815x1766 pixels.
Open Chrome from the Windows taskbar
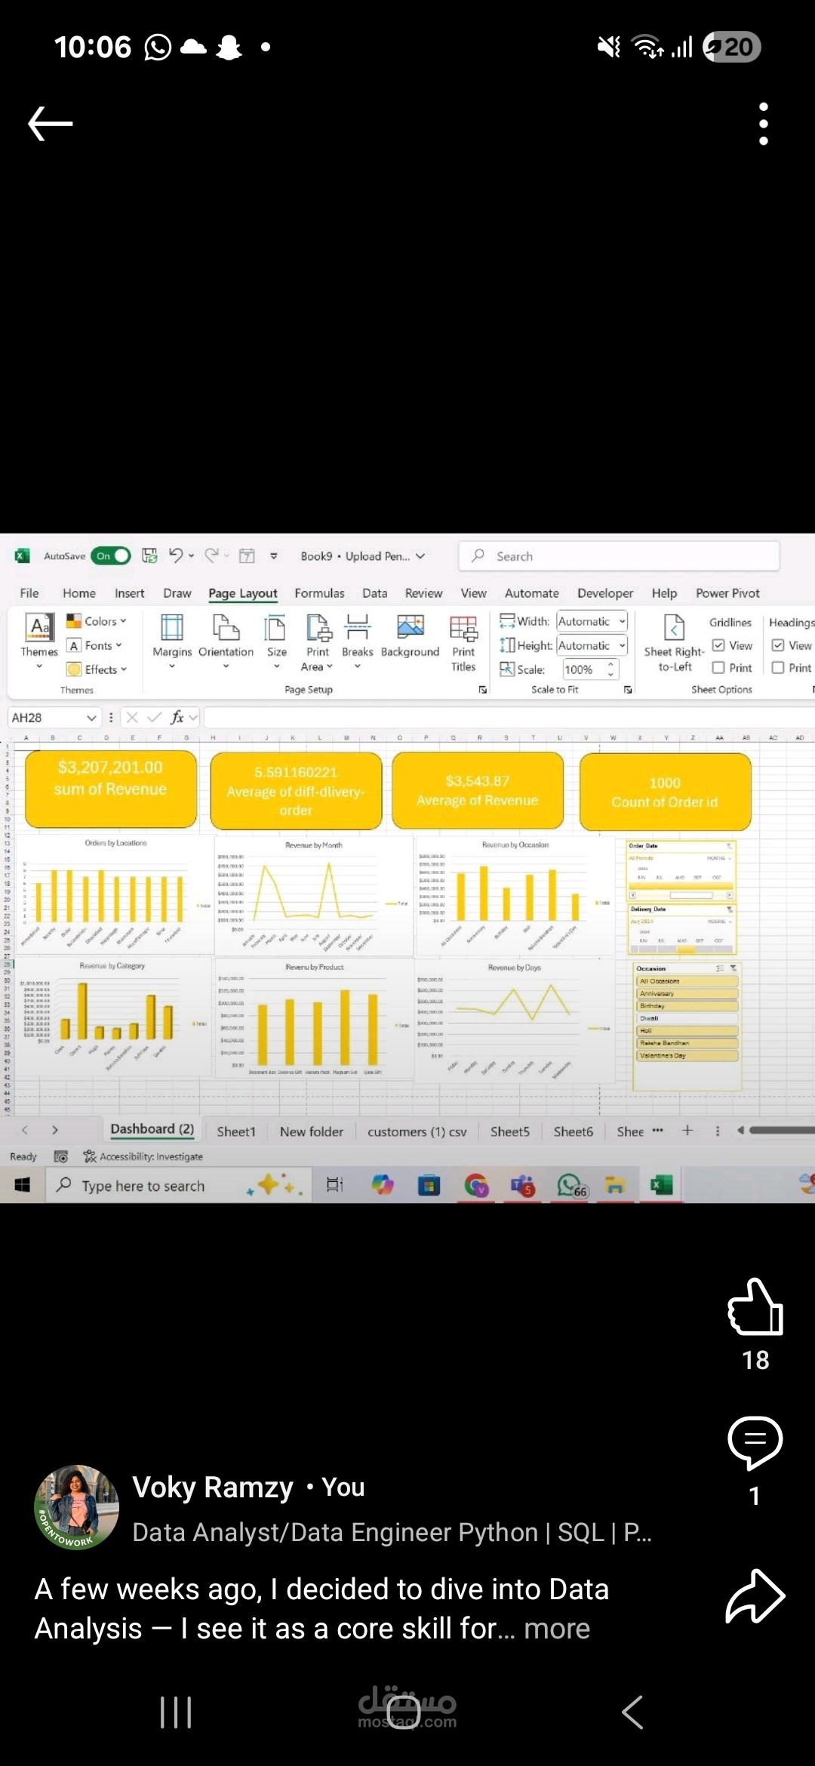476,1186
